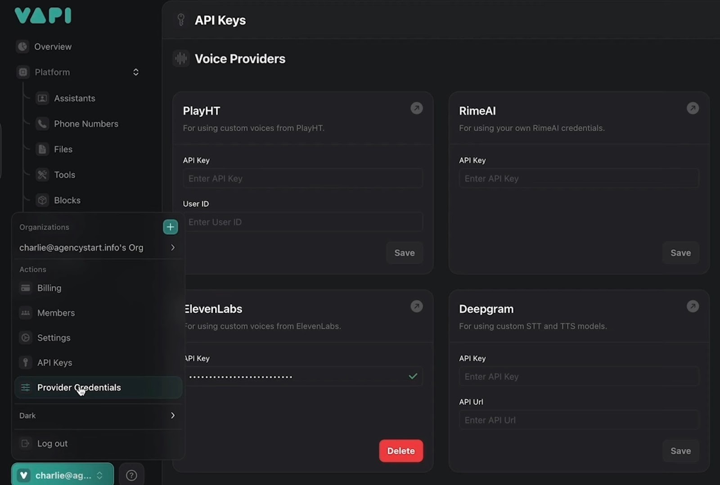Click the Members people icon

26,313
